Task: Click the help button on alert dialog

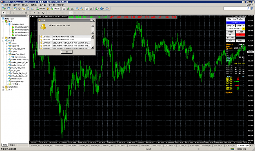Action: tap(91, 20)
